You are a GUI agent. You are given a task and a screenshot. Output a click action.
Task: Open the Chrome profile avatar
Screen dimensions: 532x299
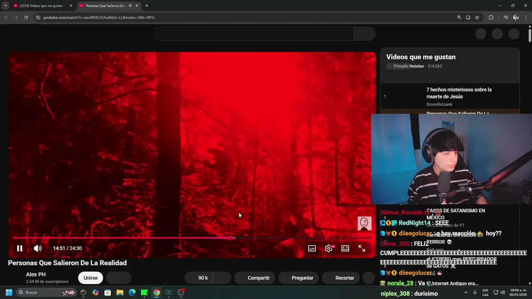click(516, 17)
